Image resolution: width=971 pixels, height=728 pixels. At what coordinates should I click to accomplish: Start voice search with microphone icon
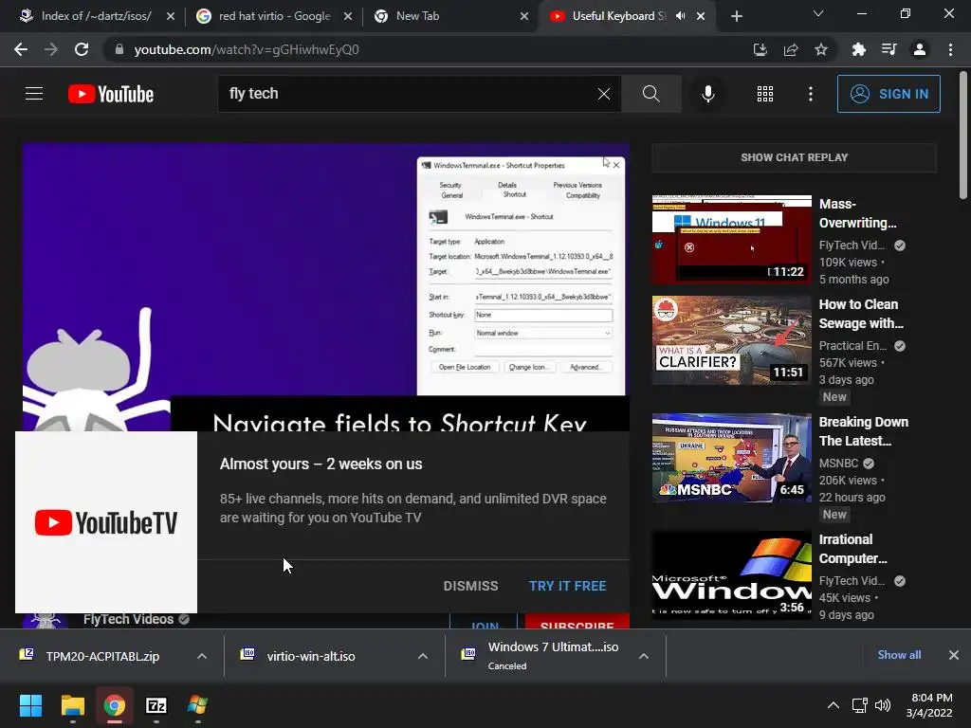point(707,94)
